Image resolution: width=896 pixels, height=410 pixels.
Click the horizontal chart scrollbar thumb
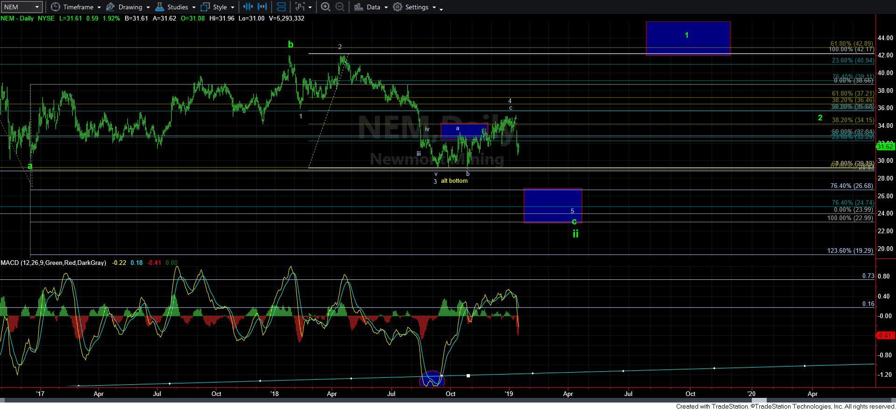pos(759,400)
